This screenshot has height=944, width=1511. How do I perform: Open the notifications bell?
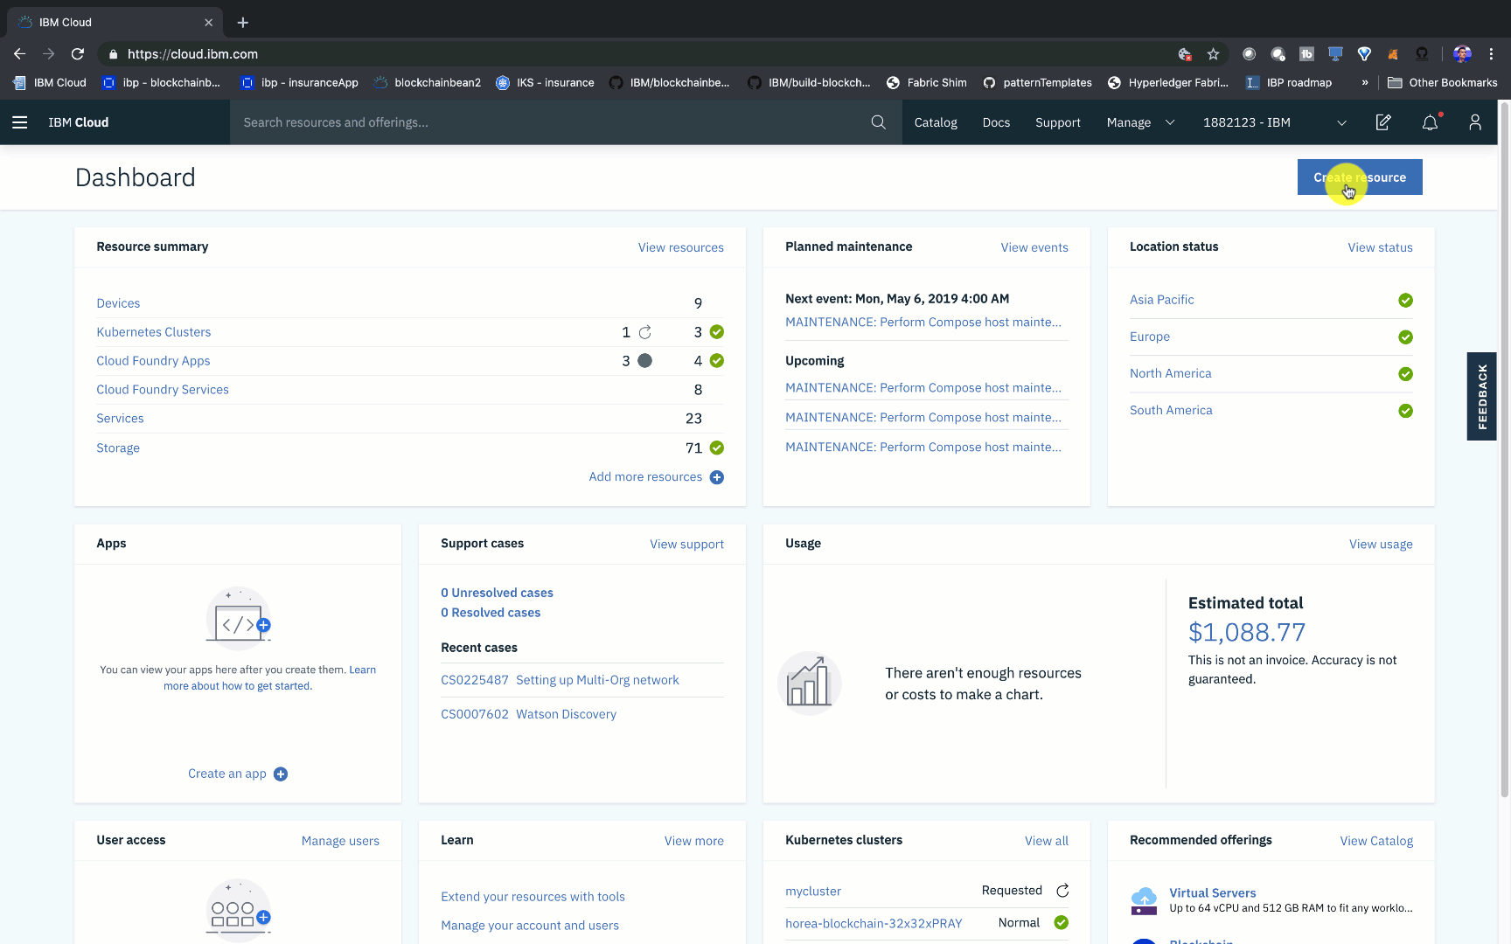point(1430,122)
